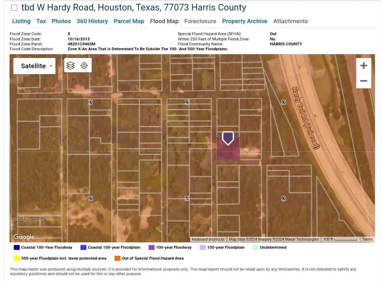The width and height of the screenshot is (381, 281).
Task: Check the box next to the property address
Action: 14,7
